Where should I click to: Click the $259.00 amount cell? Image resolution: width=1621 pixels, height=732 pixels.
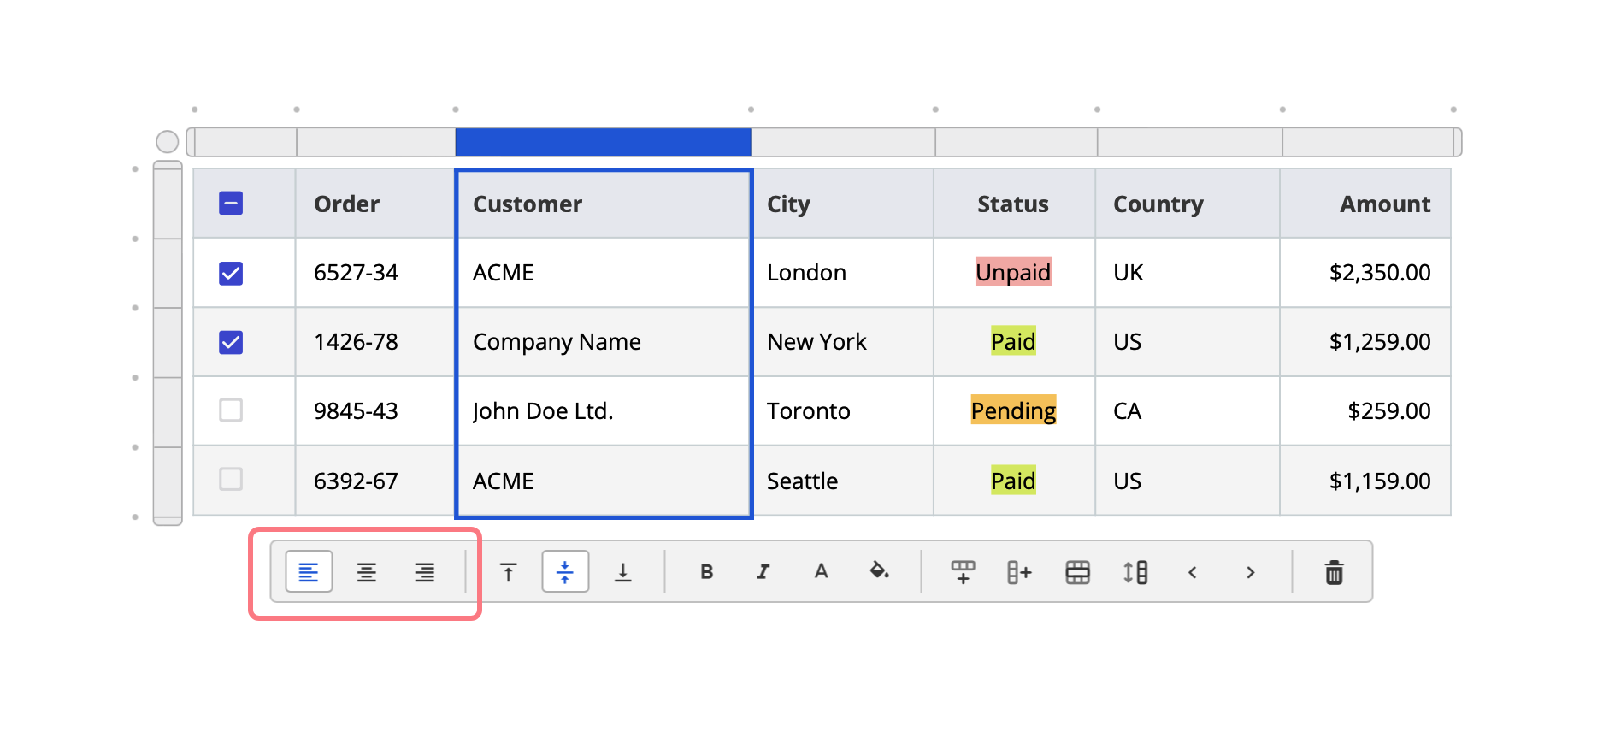(1365, 411)
